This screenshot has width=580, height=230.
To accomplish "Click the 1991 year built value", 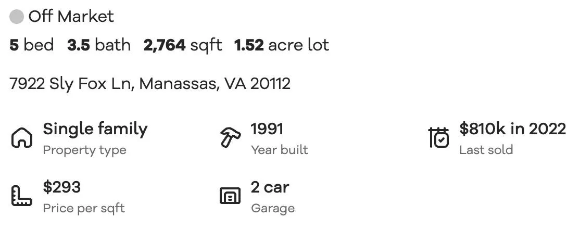I will (267, 129).
